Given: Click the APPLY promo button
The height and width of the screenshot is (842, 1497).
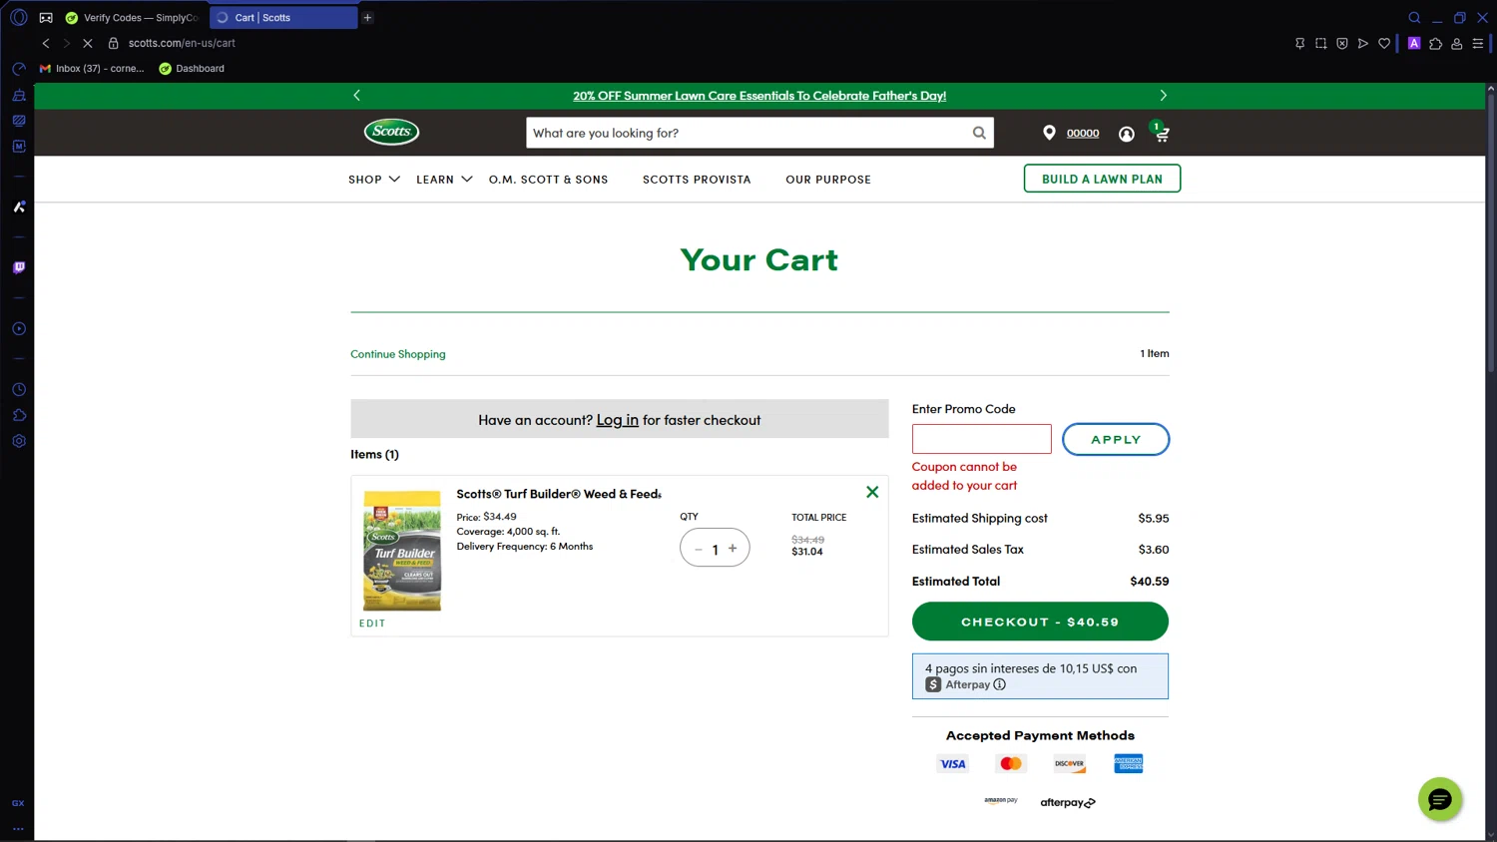Looking at the screenshot, I should click(1116, 439).
